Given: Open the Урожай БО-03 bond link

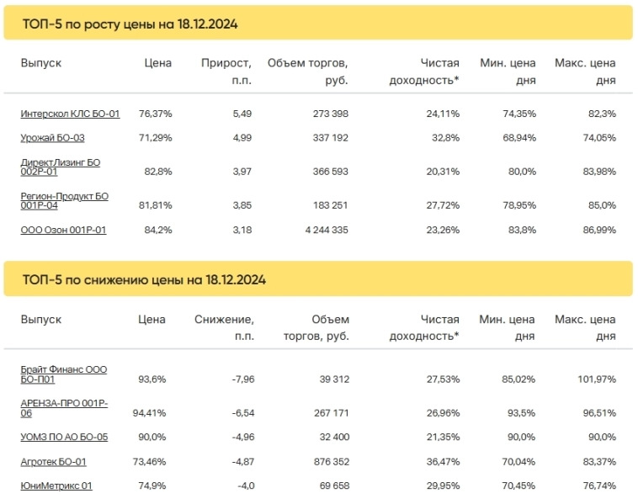Looking at the screenshot, I should coord(52,137).
